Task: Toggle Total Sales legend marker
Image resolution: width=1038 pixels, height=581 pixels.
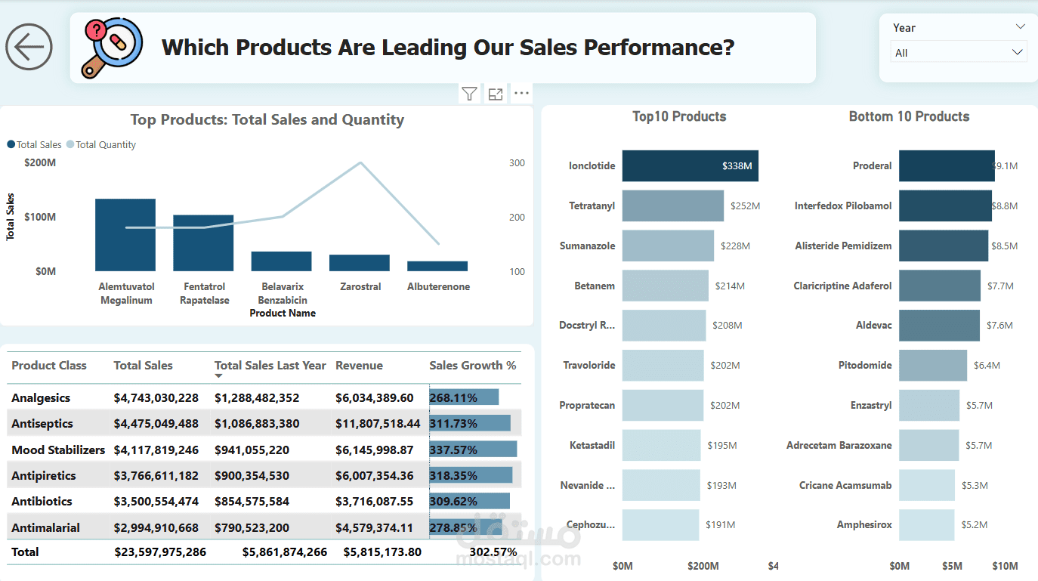Action: pos(11,144)
